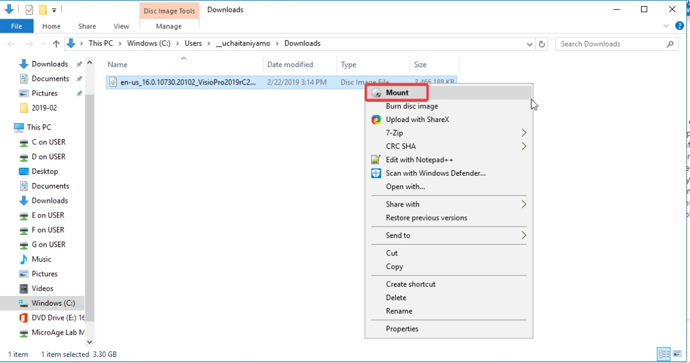Switch to Details view icon in status bar
The image size is (690, 363).
click(663, 354)
